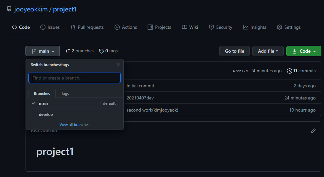Edit README with the pencil icon

[x=313, y=131]
